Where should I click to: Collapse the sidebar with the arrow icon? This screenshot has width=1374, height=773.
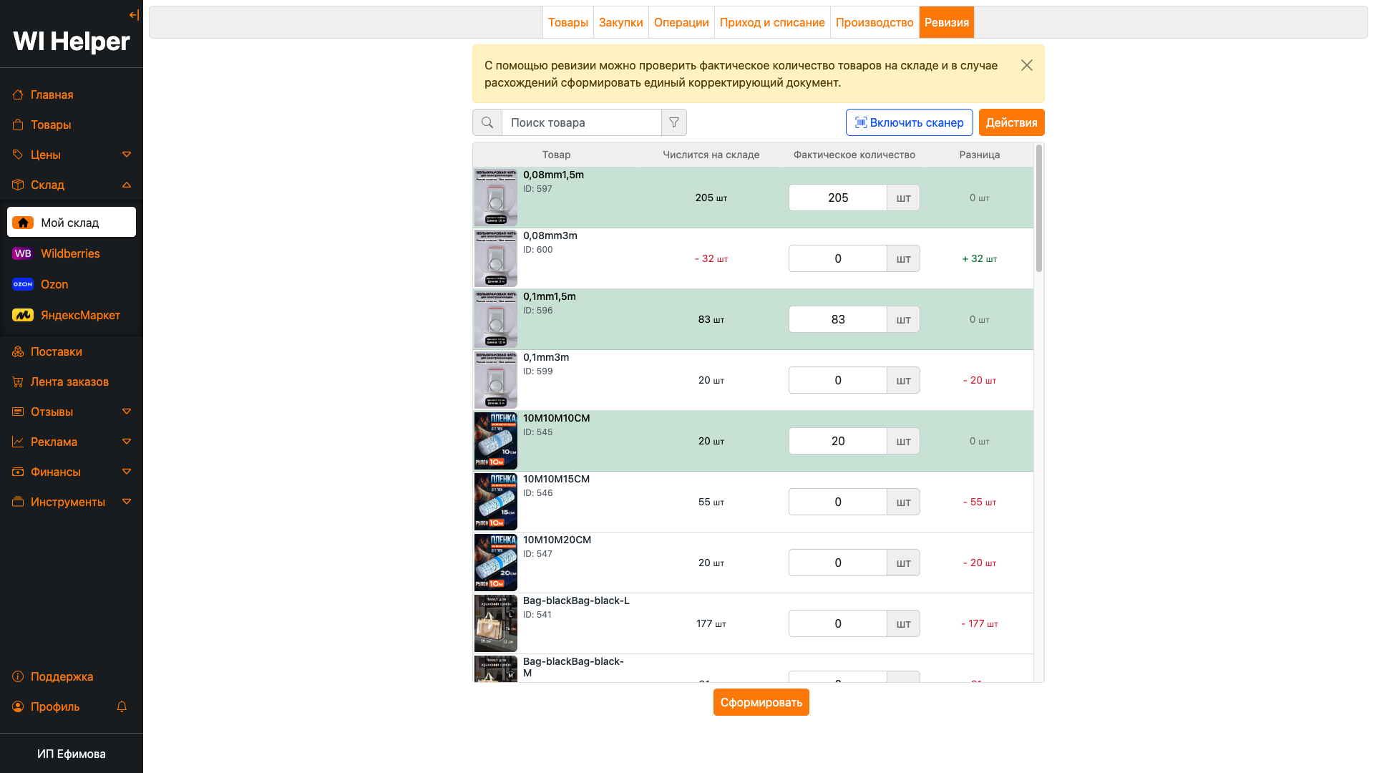(134, 15)
